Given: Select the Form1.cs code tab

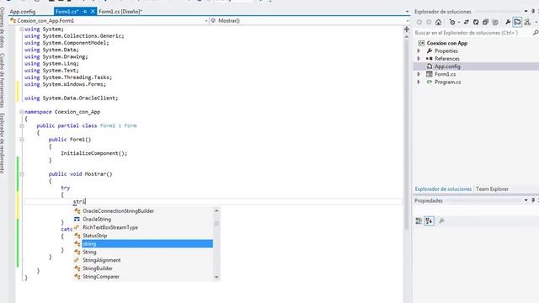Looking at the screenshot, I should [x=67, y=11].
